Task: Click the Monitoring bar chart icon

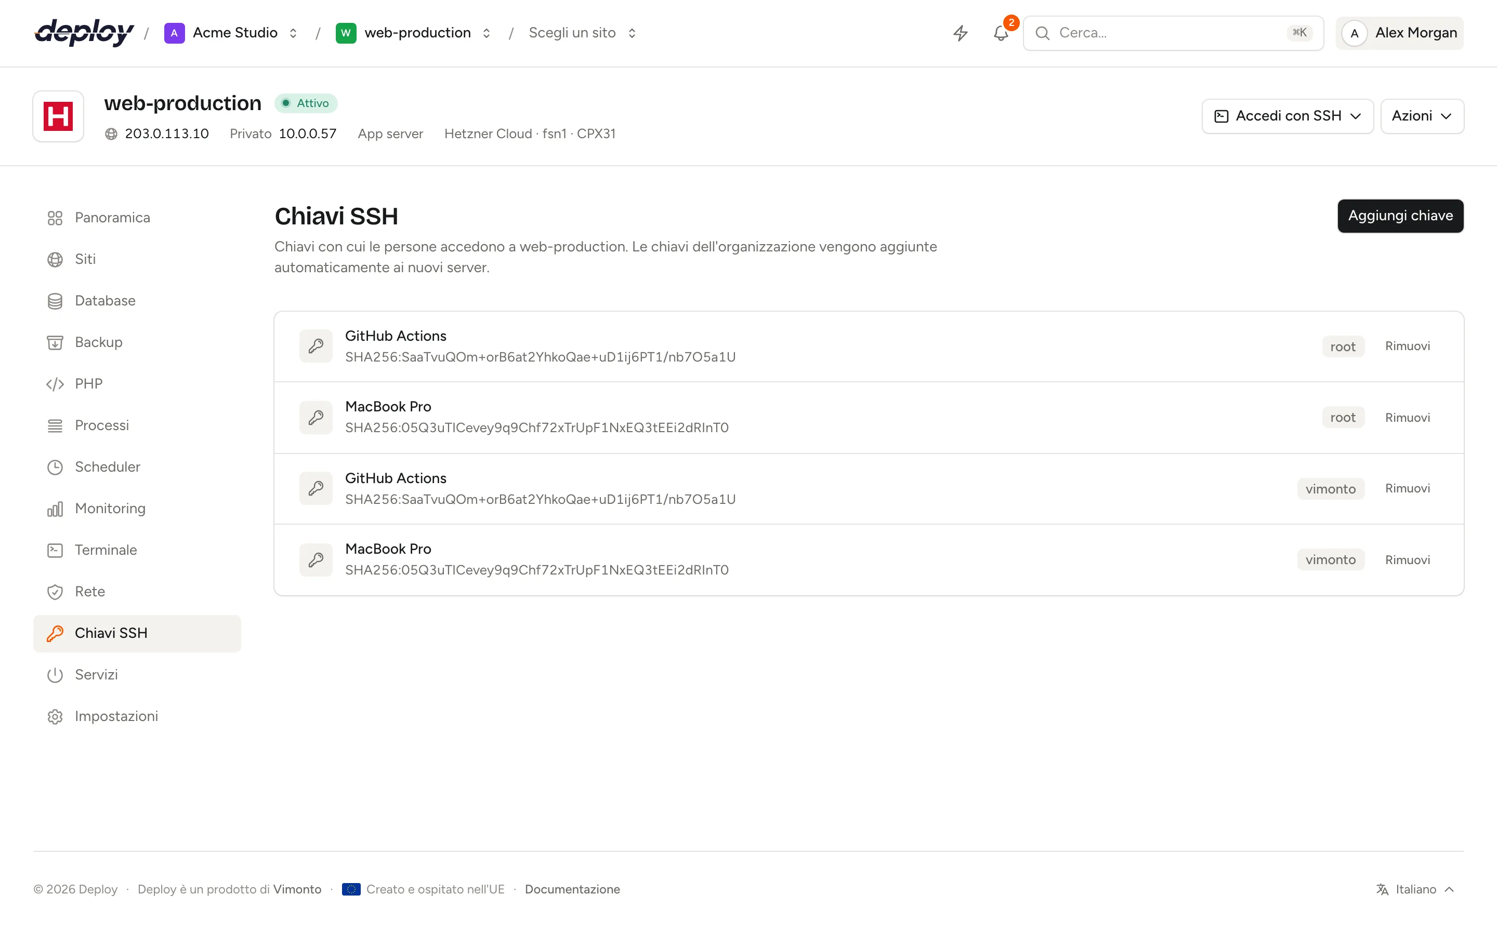Action: tap(55, 509)
